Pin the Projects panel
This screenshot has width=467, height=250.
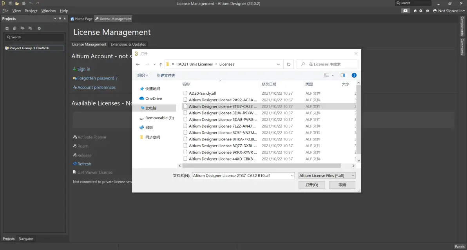(60, 18)
